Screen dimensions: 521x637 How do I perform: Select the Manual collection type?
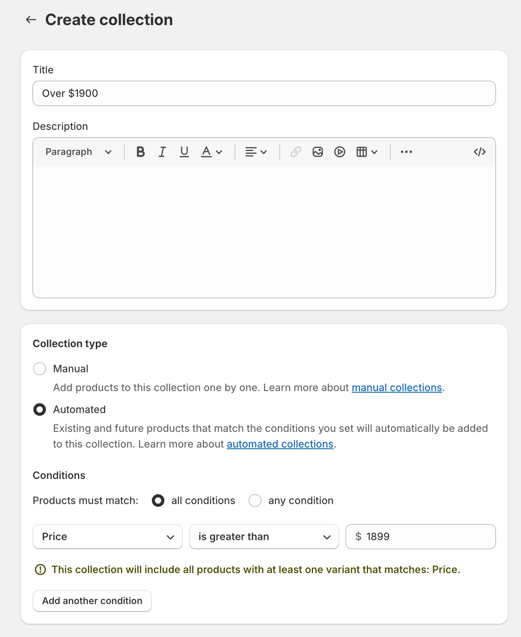[x=40, y=369]
